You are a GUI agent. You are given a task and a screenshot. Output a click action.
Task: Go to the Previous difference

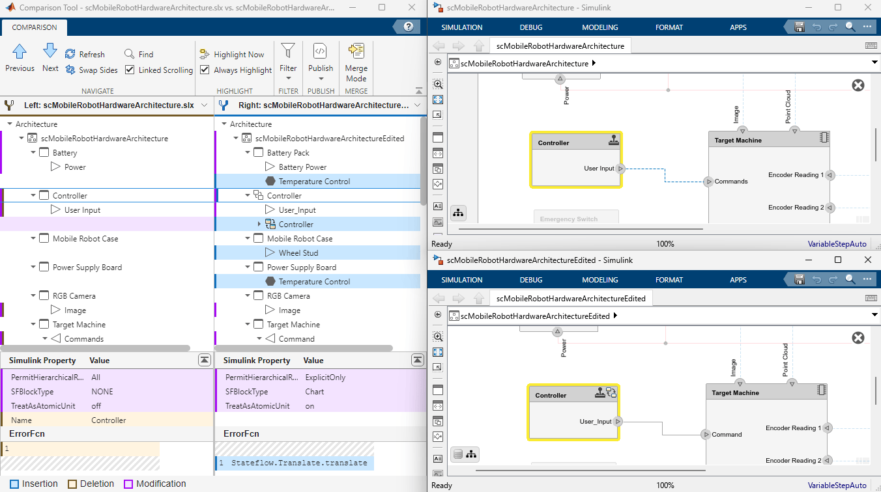[20, 57]
